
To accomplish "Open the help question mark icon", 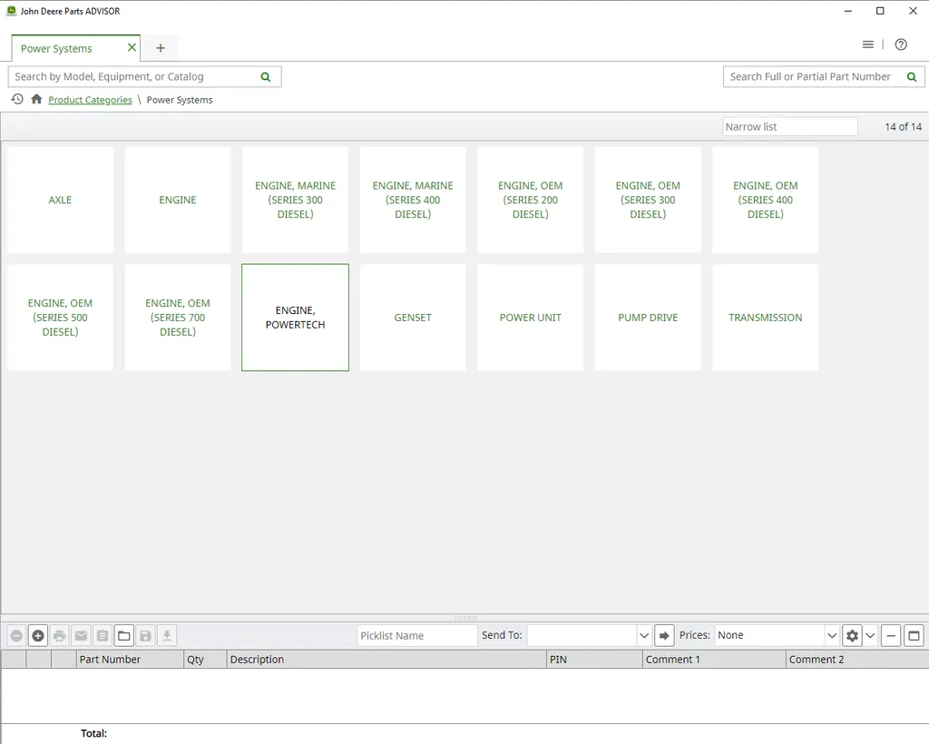I will click(901, 44).
